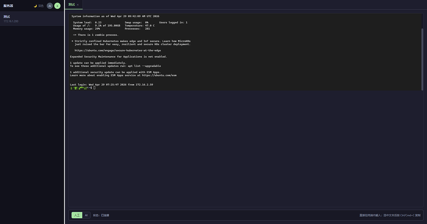
Task: Click the 'Last login' line in terminal
Action: click(x=111, y=85)
